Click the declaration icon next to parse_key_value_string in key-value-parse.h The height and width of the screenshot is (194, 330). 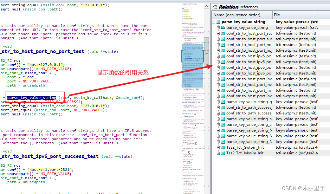pyautogui.click(x=223, y=27)
